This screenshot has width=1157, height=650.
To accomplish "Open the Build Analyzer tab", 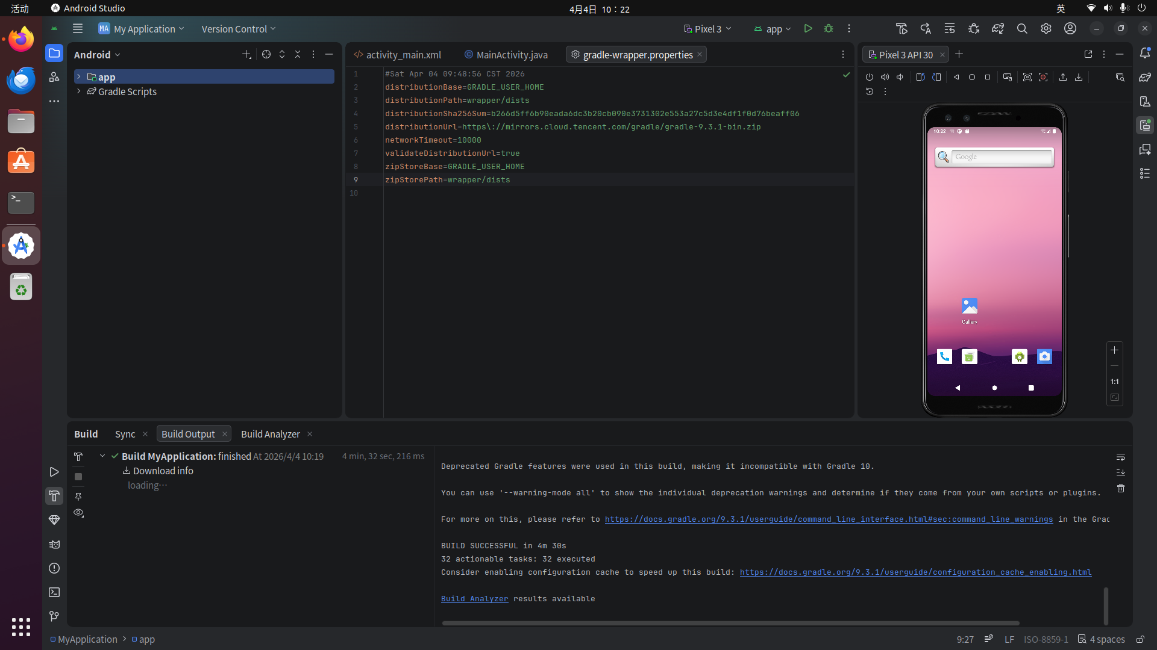I will [x=270, y=434].
